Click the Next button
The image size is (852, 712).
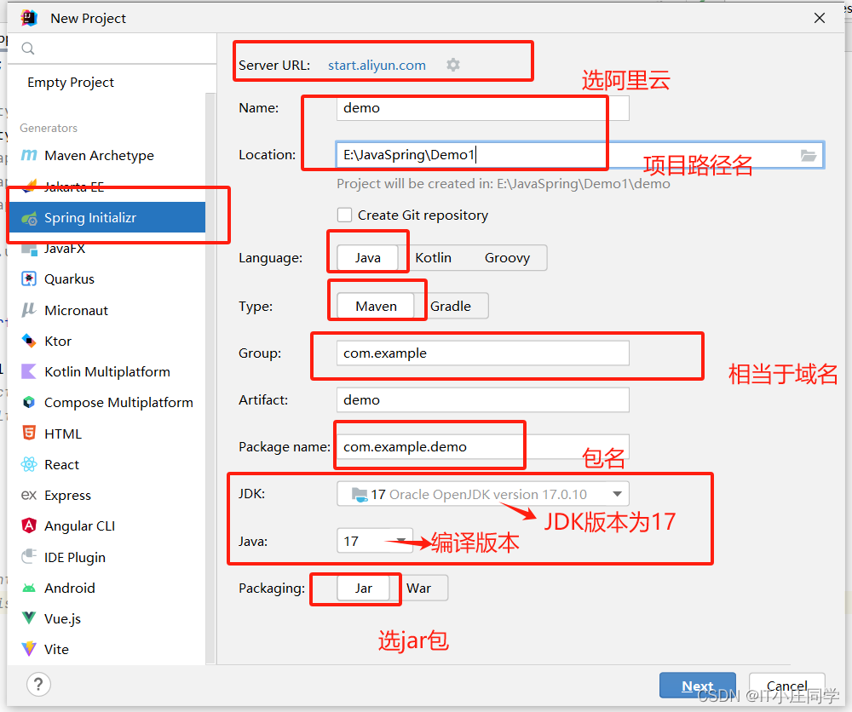click(x=697, y=686)
